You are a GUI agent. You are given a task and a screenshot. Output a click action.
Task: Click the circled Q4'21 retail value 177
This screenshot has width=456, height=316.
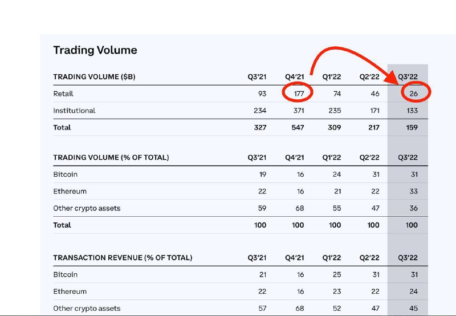coord(299,94)
